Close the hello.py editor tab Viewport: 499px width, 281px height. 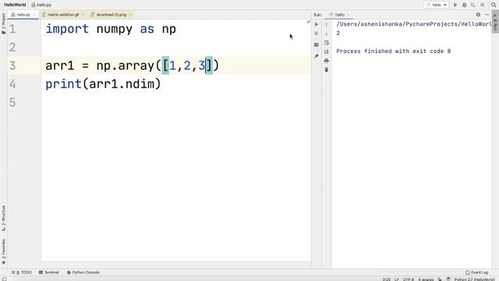[34, 15]
